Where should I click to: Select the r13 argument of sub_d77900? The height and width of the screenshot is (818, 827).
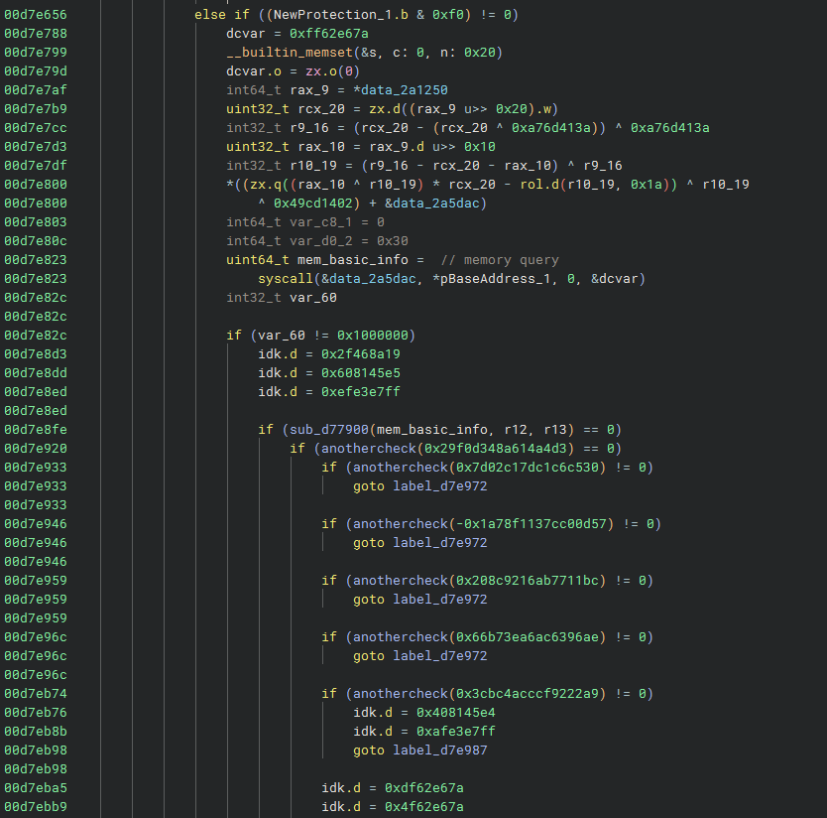(x=555, y=430)
